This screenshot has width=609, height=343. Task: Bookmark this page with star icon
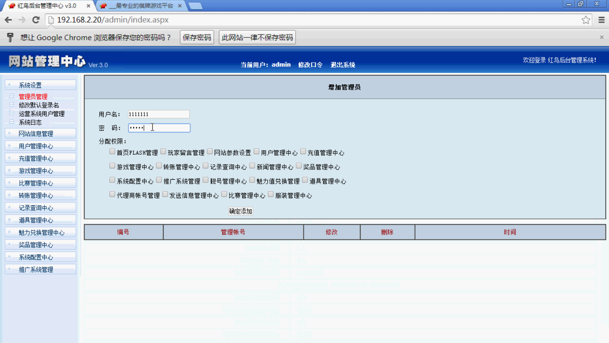coord(586,20)
